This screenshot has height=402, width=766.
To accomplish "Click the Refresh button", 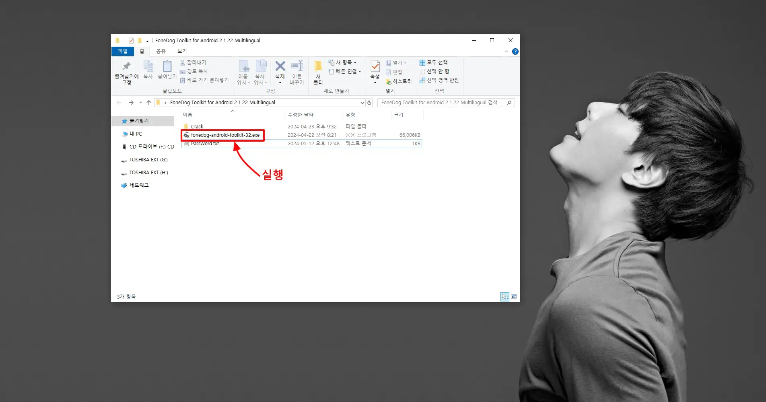I will point(369,103).
